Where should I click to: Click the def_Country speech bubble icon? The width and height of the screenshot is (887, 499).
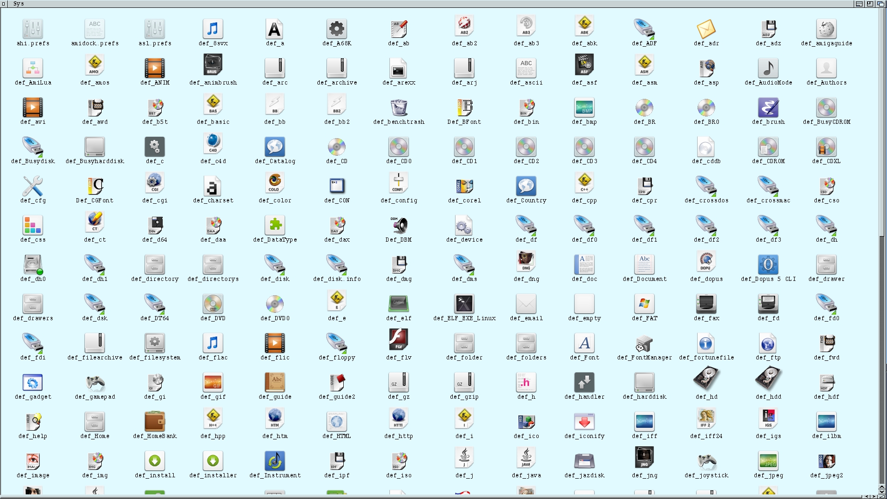pyautogui.click(x=526, y=186)
